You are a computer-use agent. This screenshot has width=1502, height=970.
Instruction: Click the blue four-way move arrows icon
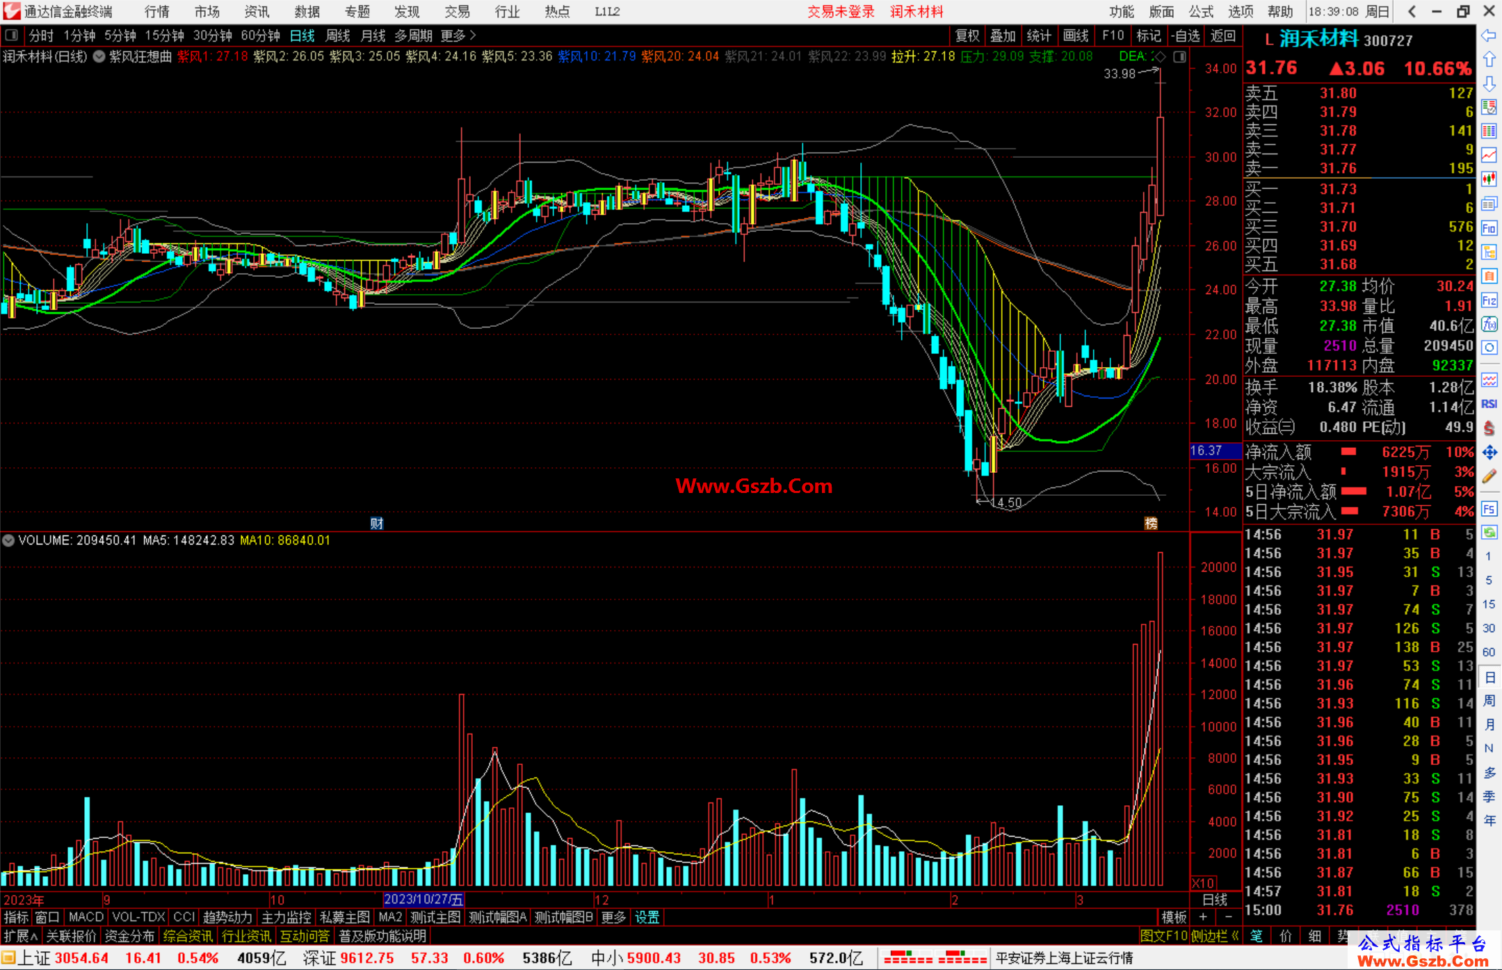[1489, 453]
